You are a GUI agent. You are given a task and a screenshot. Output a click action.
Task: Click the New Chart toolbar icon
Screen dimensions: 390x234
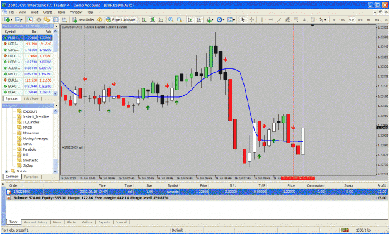pos(7,19)
